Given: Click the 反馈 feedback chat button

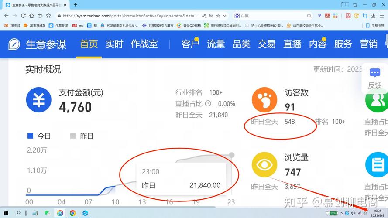Looking at the screenshot, I should (x=374, y=78).
